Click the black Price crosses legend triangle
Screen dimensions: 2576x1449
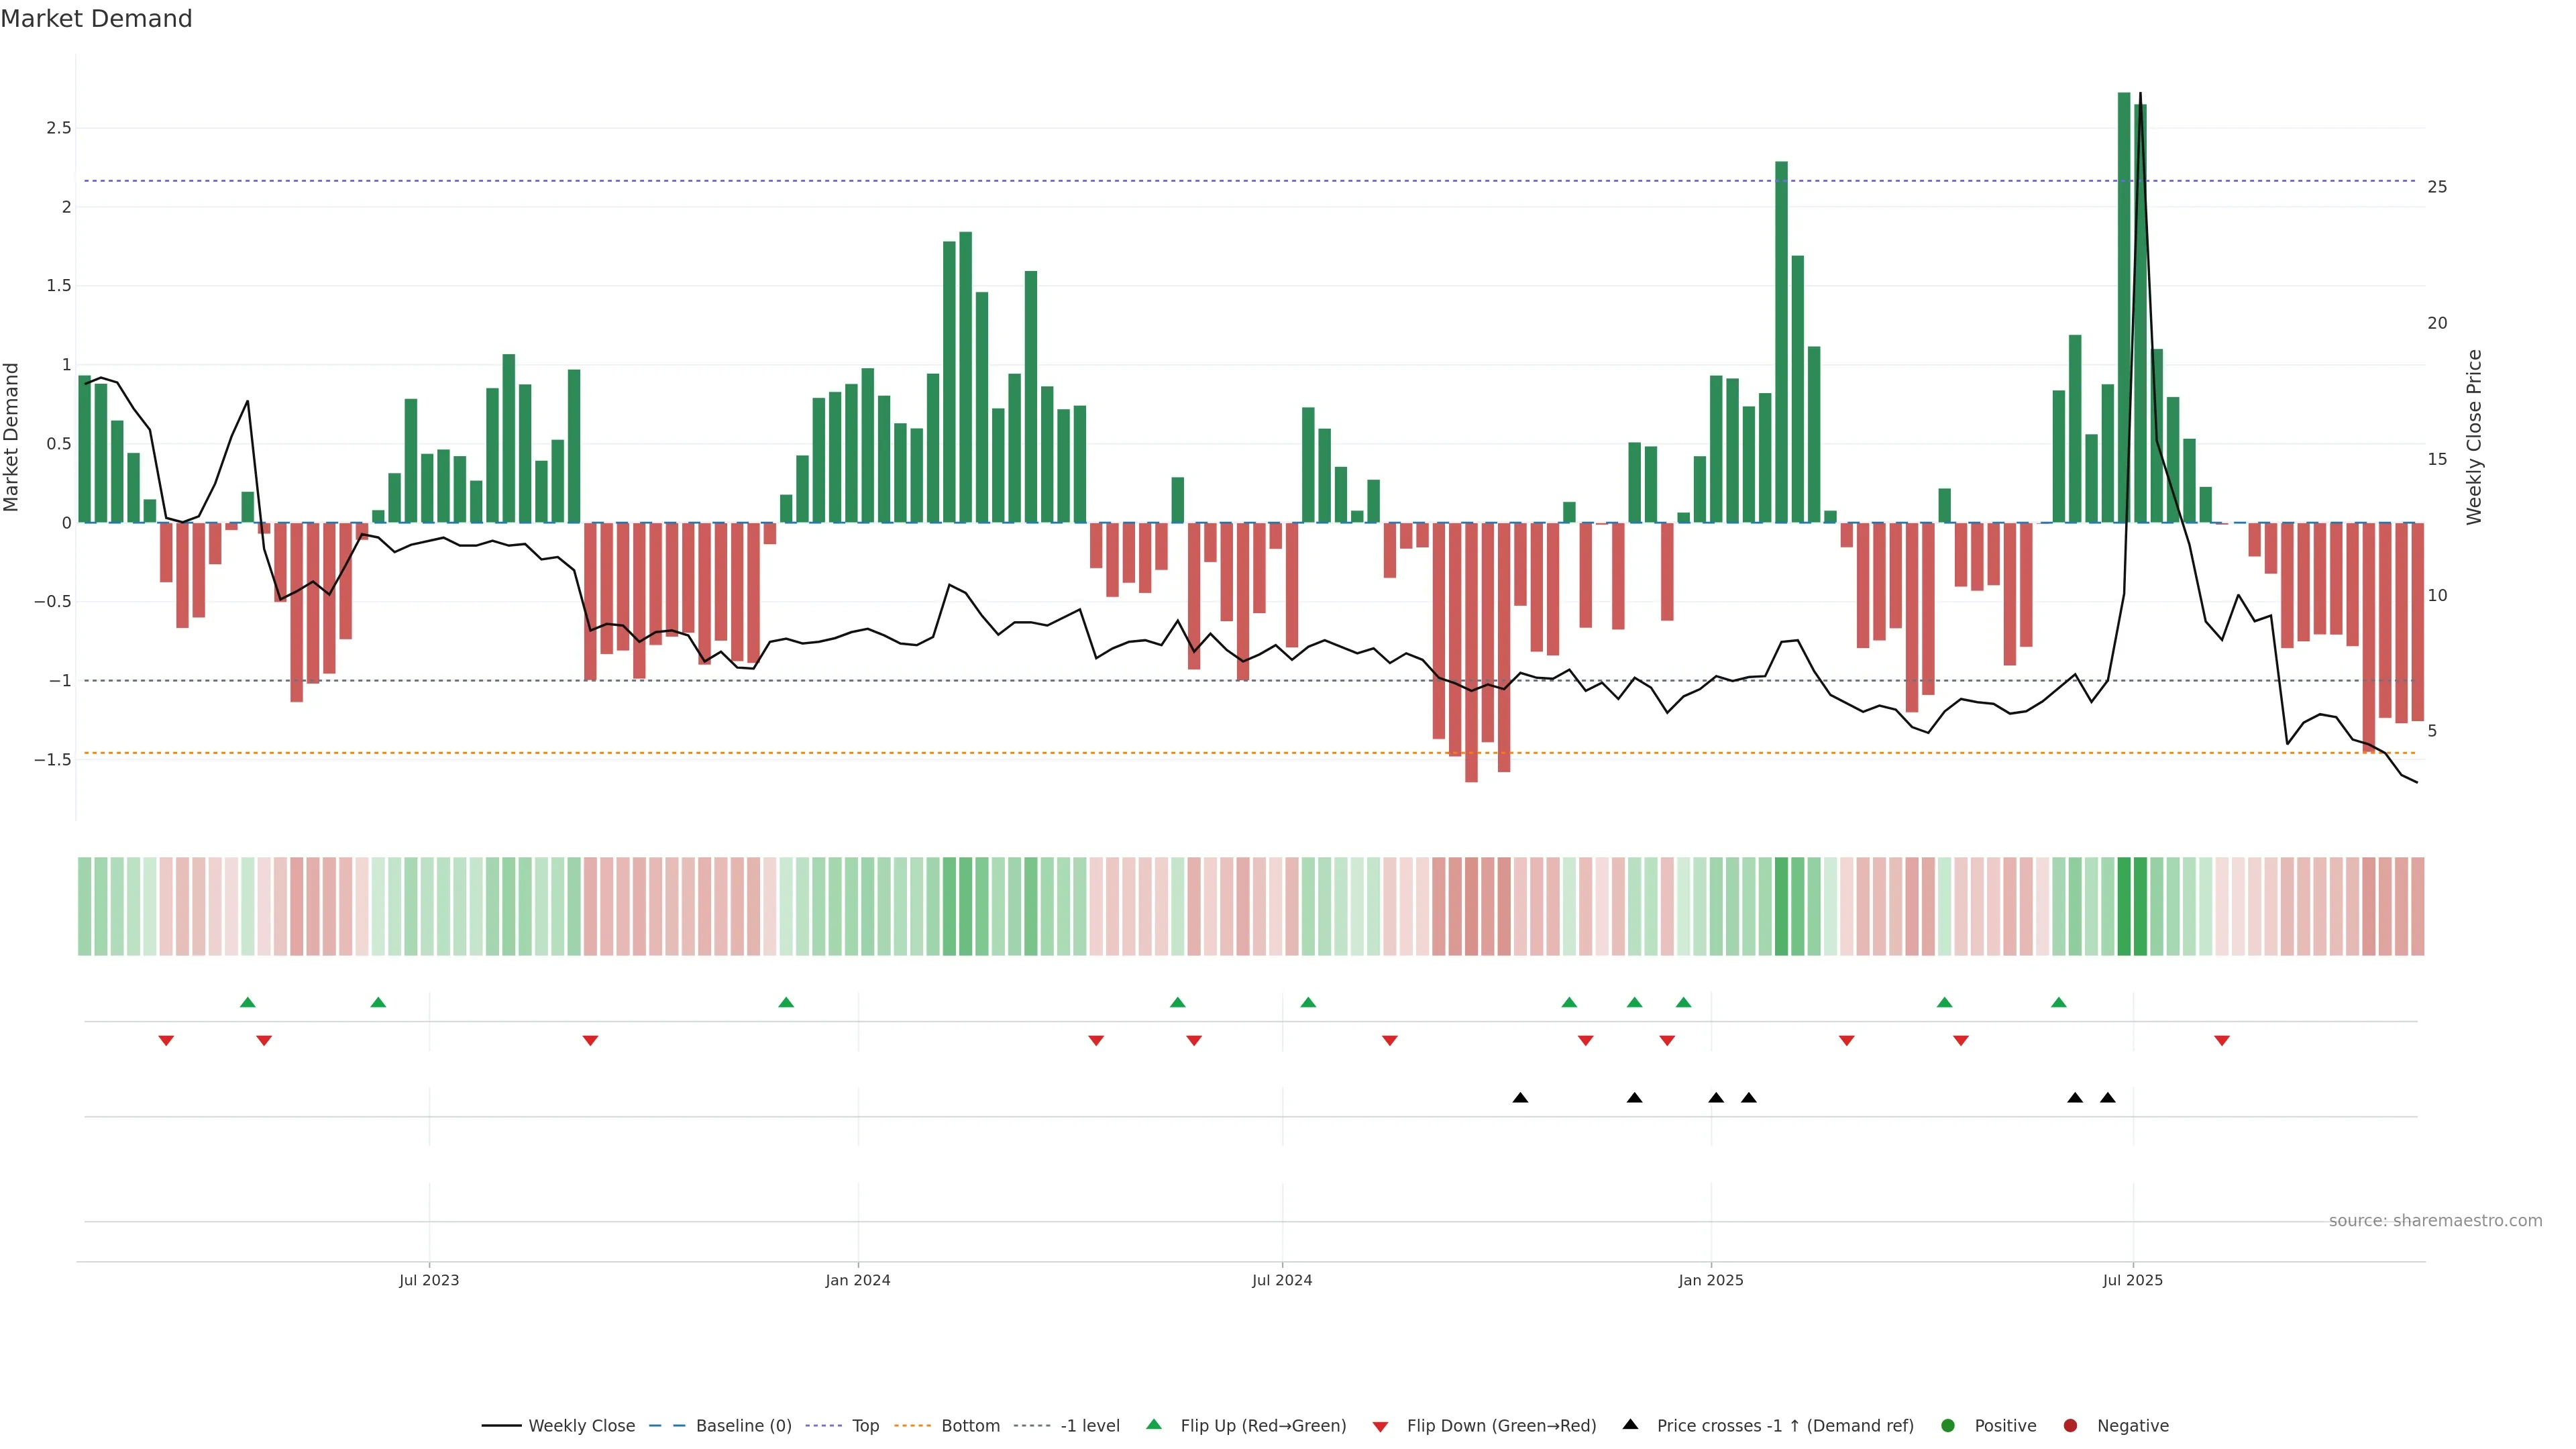coord(1630,1425)
